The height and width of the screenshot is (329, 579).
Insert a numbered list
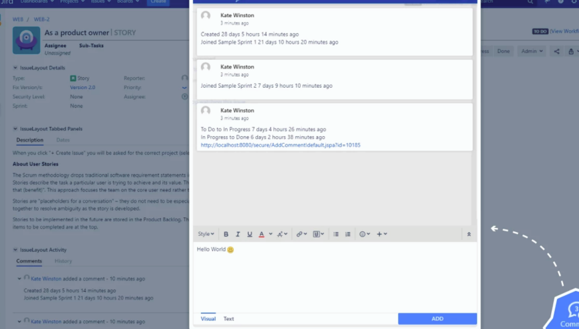click(x=348, y=234)
